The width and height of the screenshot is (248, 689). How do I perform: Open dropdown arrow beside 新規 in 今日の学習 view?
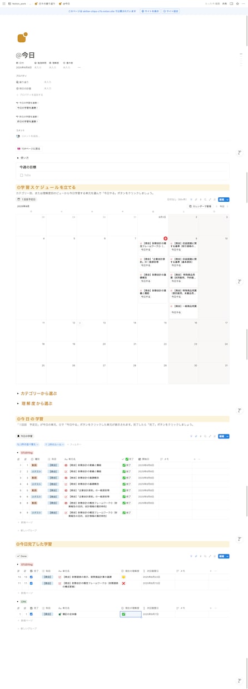(227, 436)
